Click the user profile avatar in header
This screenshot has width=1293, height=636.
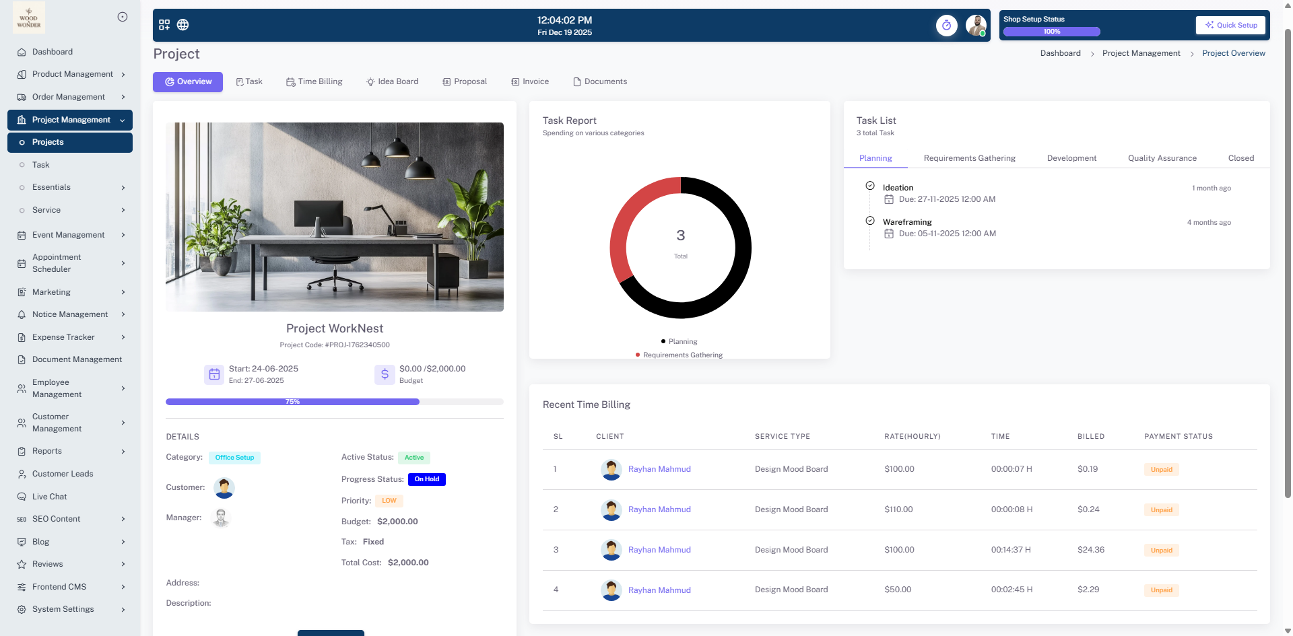point(975,26)
